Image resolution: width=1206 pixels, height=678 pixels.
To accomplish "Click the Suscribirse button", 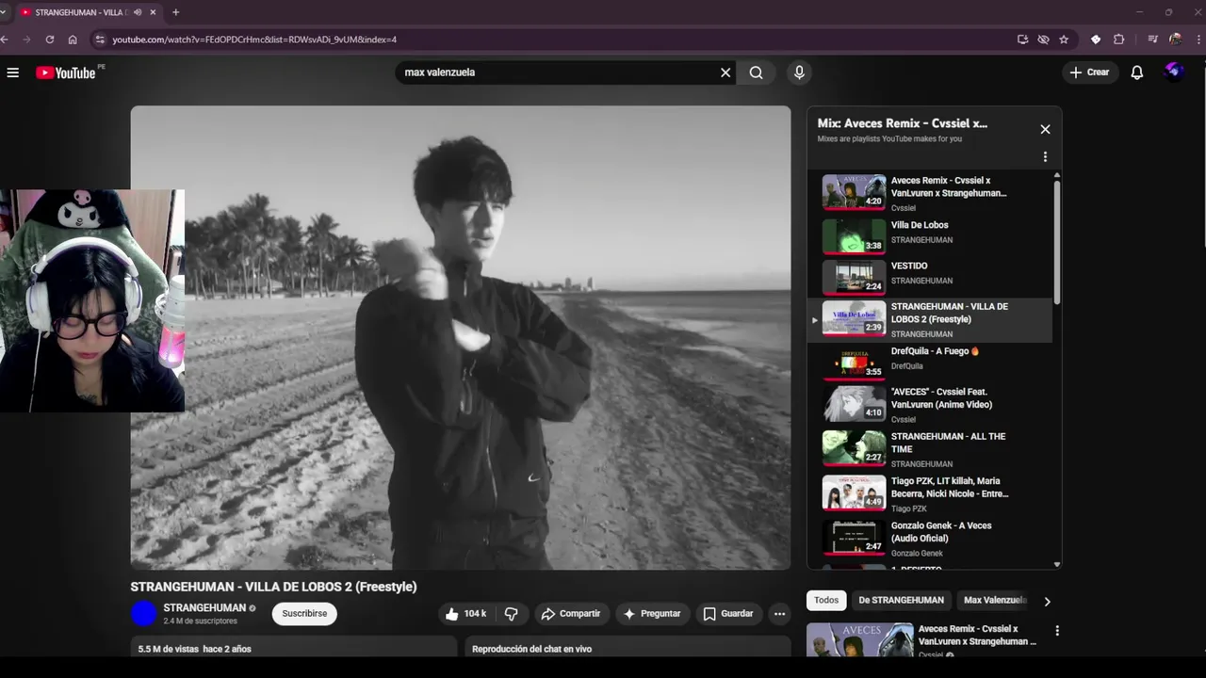I will [304, 614].
